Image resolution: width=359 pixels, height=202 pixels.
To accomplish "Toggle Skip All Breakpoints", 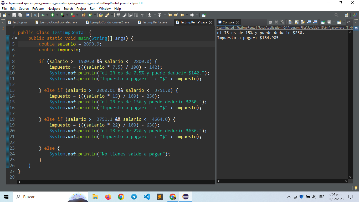I will click(35, 15).
